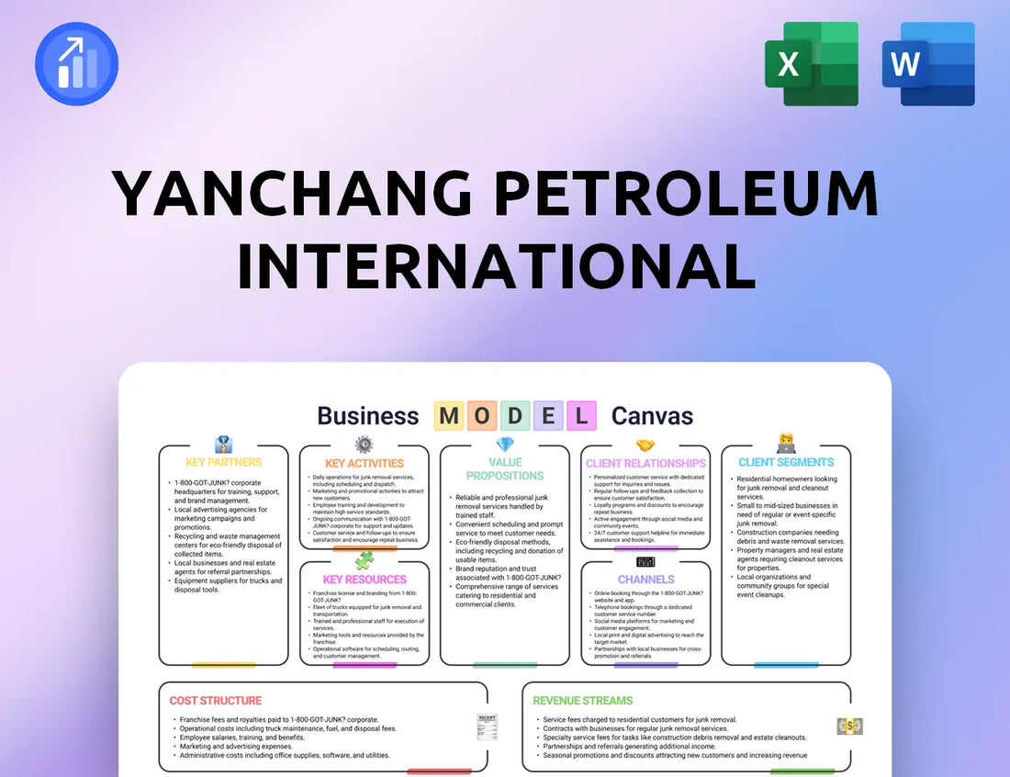Click the diamond icon above Value Propositions
Viewport: 1010px width, 777px height.
click(505, 445)
